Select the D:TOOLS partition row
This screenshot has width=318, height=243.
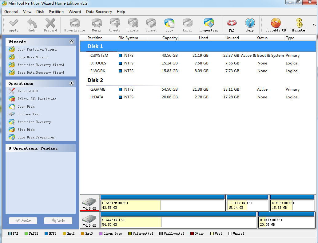198,63
